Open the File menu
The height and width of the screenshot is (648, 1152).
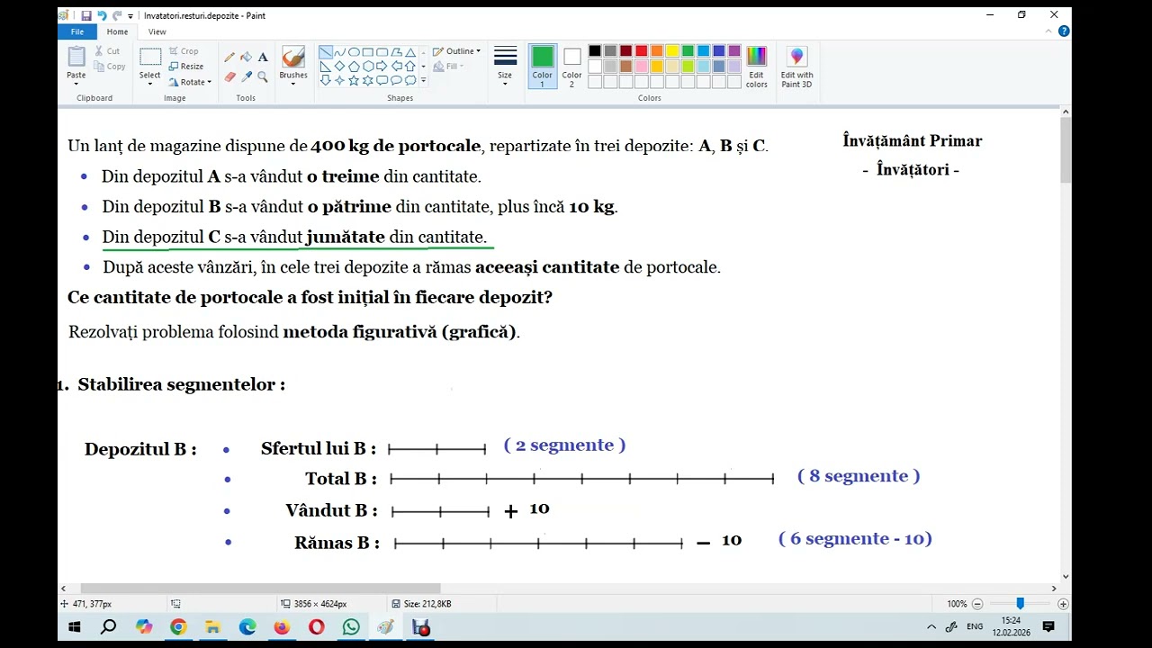77,31
